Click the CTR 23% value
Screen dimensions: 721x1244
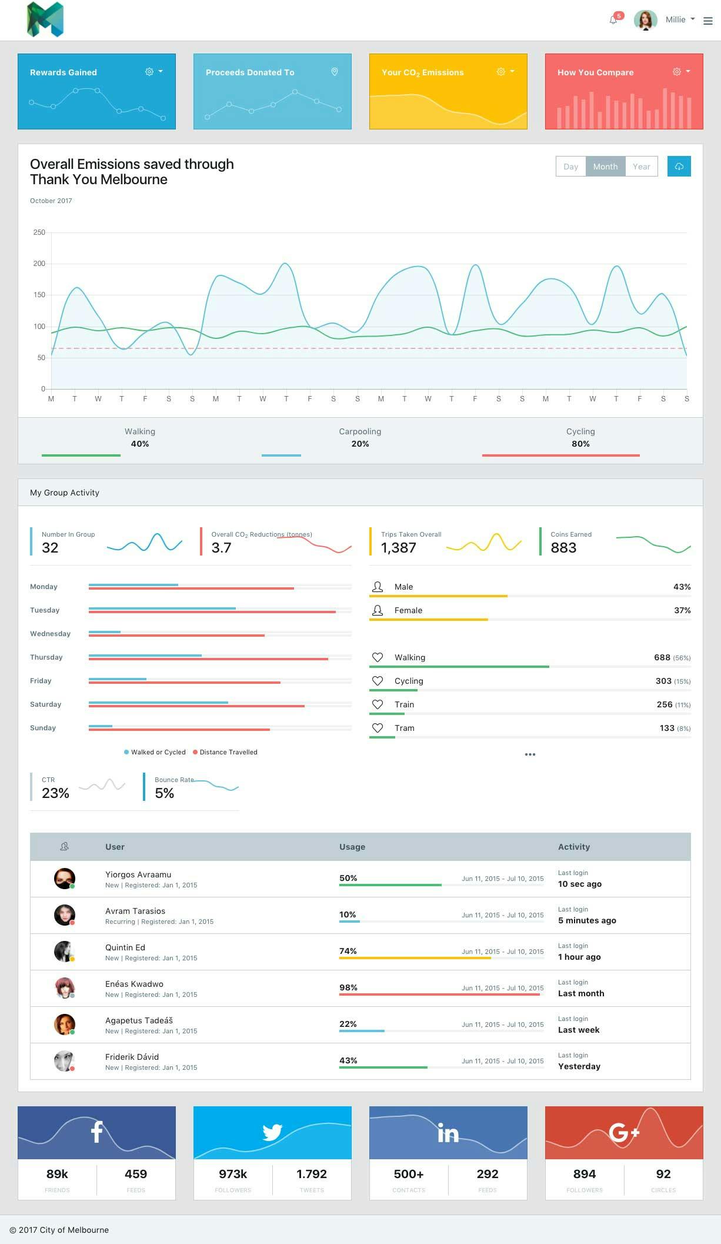pyautogui.click(x=55, y=793)
